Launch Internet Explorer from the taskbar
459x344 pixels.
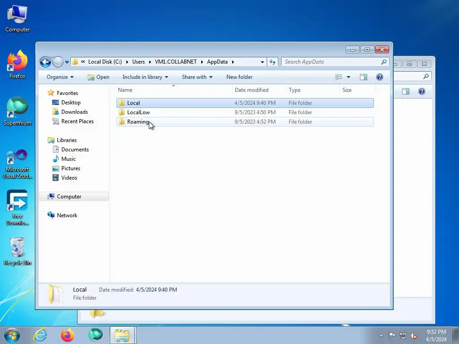coord(40,335)
